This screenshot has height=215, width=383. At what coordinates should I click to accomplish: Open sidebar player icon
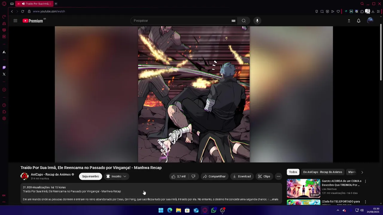(x=4, y=90)
